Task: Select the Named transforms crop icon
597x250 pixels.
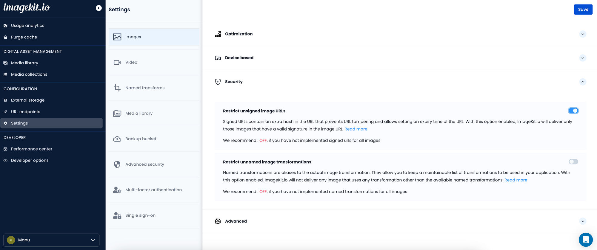Action: (x=117, y=88)
